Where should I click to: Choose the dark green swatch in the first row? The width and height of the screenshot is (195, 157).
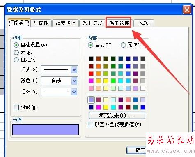point(113,59)
